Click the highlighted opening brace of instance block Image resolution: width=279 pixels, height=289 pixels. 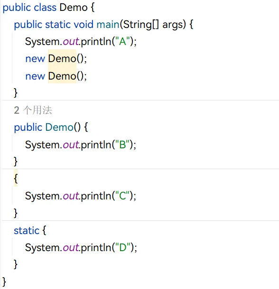click(x=16, y=179)
